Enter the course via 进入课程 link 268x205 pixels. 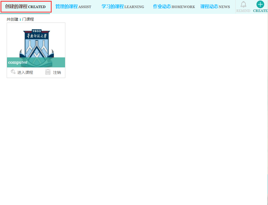tap(25, 72)
